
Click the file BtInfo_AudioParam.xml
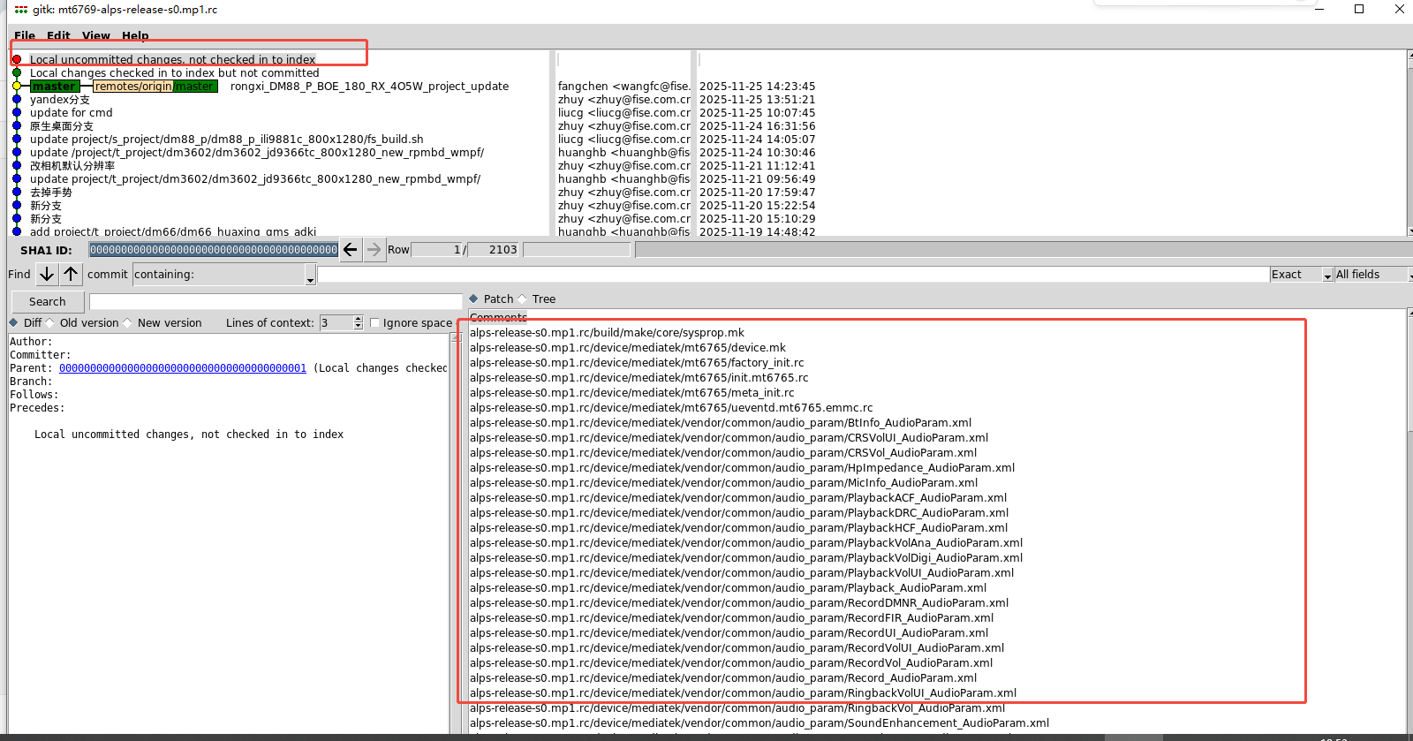(x=721, y=423)
